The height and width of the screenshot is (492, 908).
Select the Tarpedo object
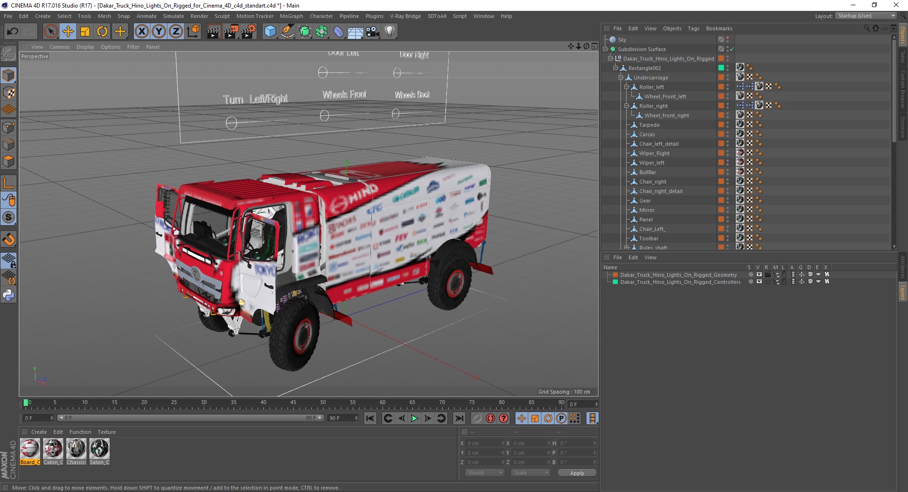tap(649, 125)
